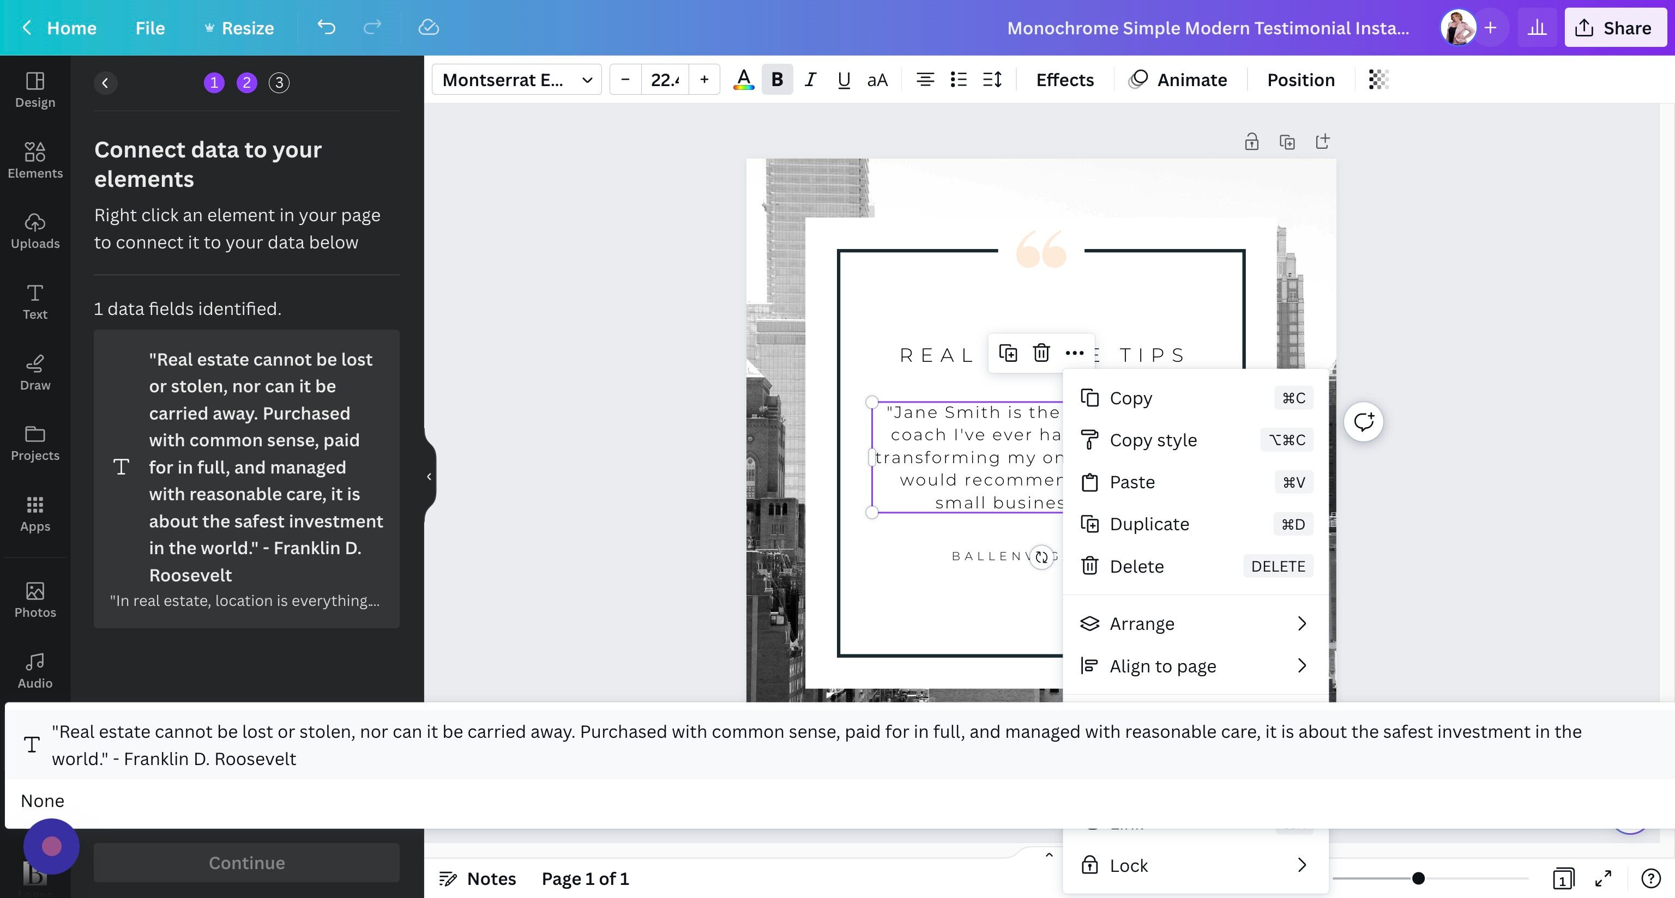Add a comment with bubble icon
Screen dimensions: 1675x898
pos(1364,422)
